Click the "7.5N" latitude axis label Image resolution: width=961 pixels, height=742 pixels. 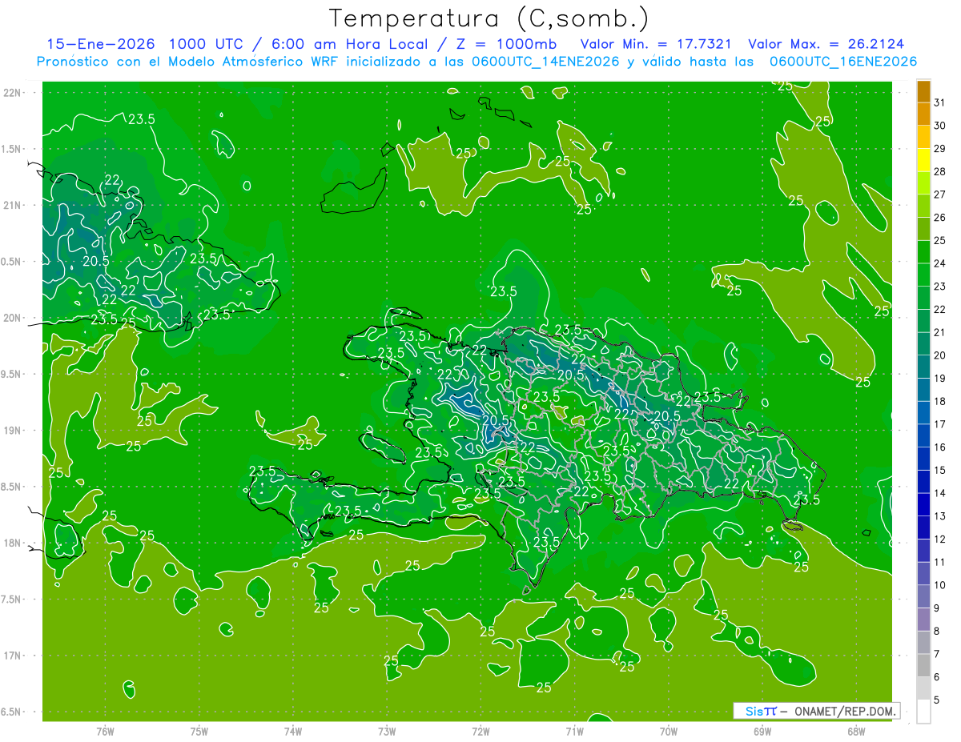(x=12, y=600)
